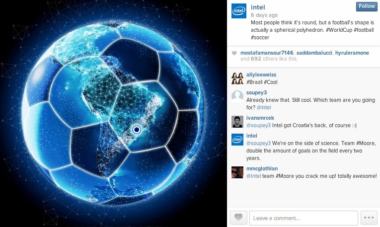Click the Leave a comment field
The image size is (380, 227).
(304, 218)
